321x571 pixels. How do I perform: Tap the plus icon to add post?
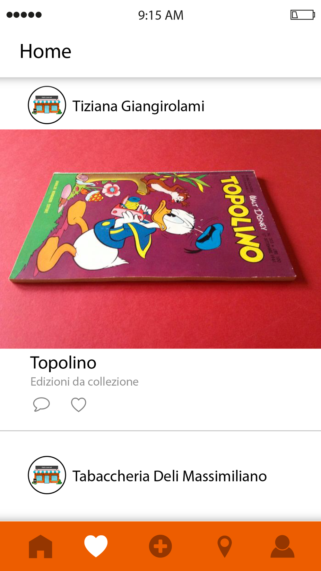click(160, 546)
